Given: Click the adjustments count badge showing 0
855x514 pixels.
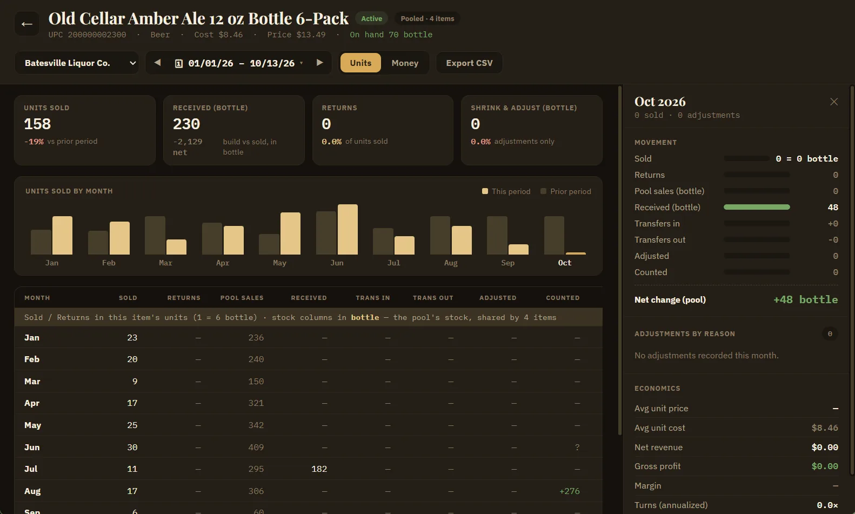Looking at the screenshot, I should (x=830, y=333).
